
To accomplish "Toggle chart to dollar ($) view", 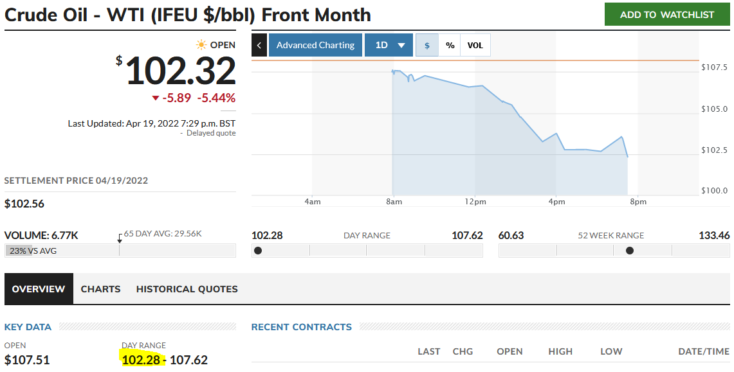I will (x=427, y=45).
